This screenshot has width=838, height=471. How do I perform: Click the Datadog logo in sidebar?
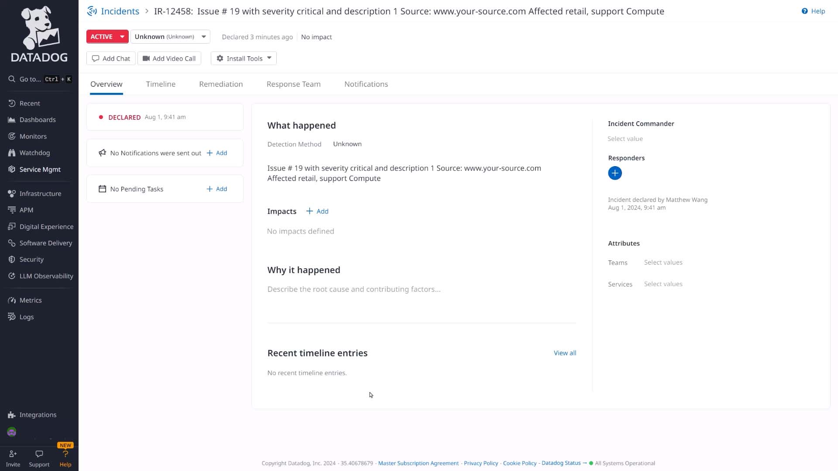pyautogui.click(x=39, y=34)
